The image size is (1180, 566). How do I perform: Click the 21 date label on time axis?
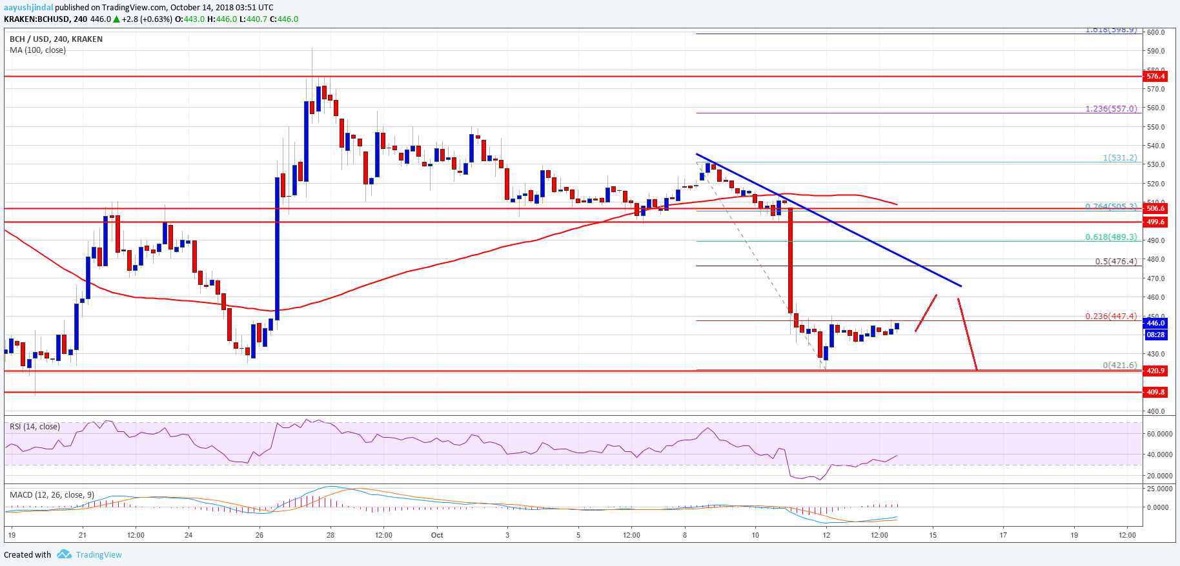(82, 535)
